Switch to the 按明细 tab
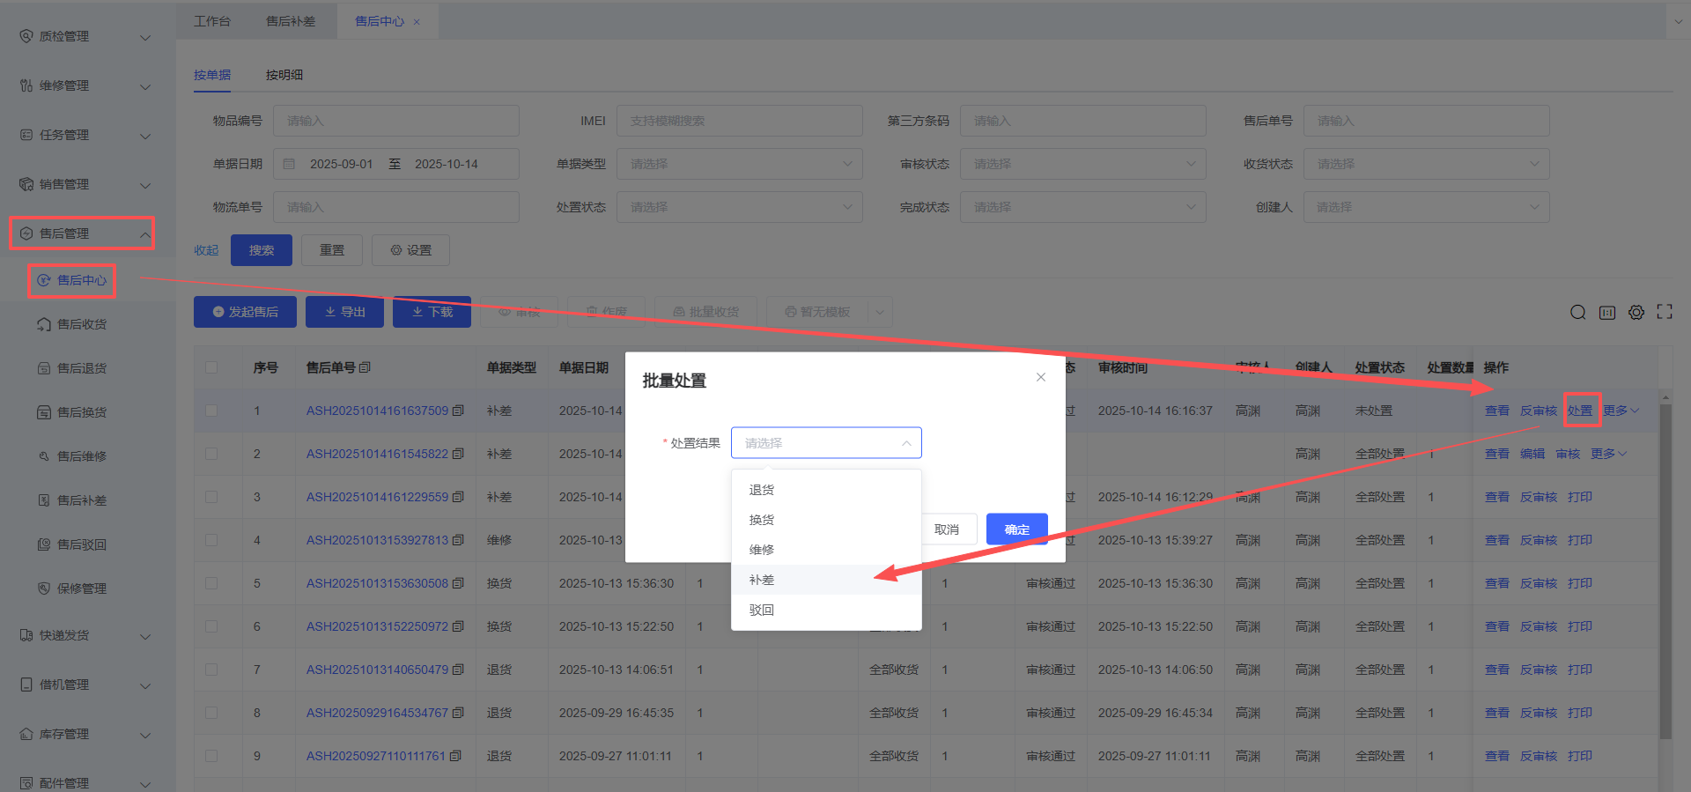 (284, 75)
